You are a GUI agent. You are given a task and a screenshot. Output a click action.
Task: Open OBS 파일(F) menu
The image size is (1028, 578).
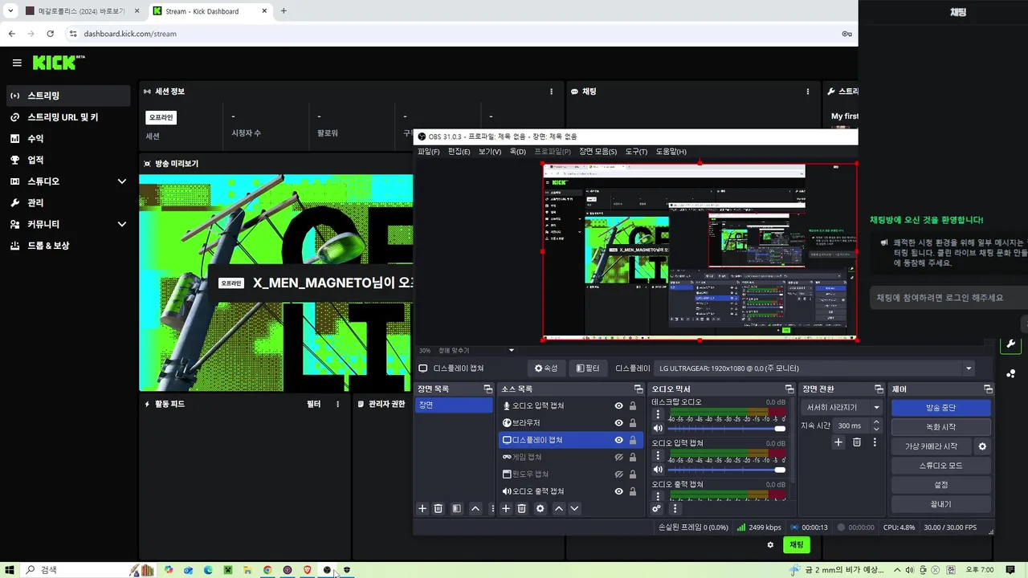(x=429, y=152)
